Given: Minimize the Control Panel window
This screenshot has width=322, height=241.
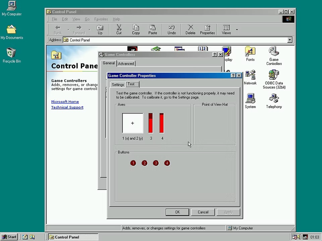Looking at the screenshot, I should pos(281,12).
